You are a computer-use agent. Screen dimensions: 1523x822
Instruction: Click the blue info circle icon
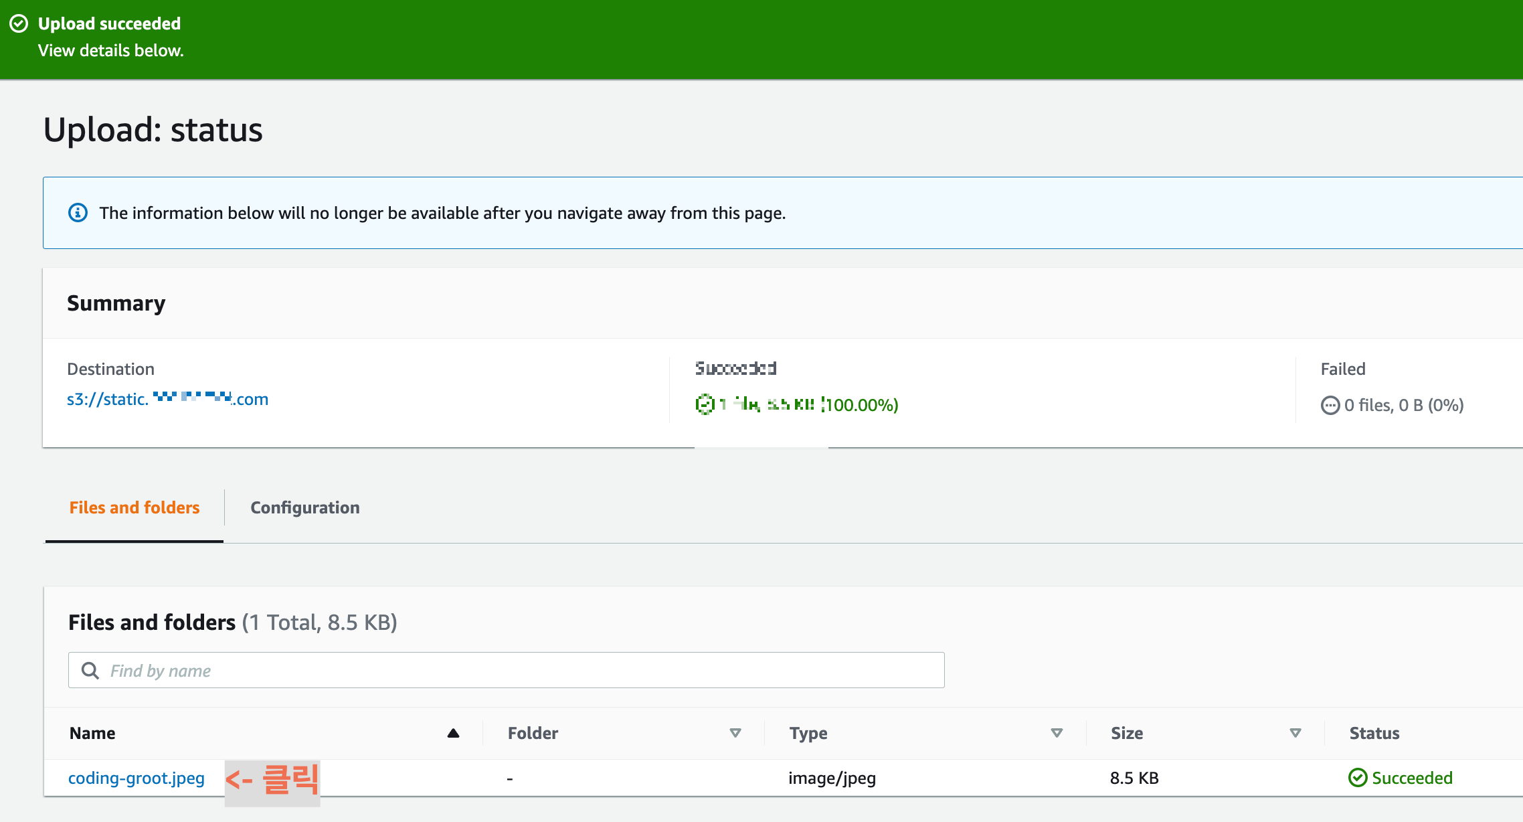(x=78, y=213)
